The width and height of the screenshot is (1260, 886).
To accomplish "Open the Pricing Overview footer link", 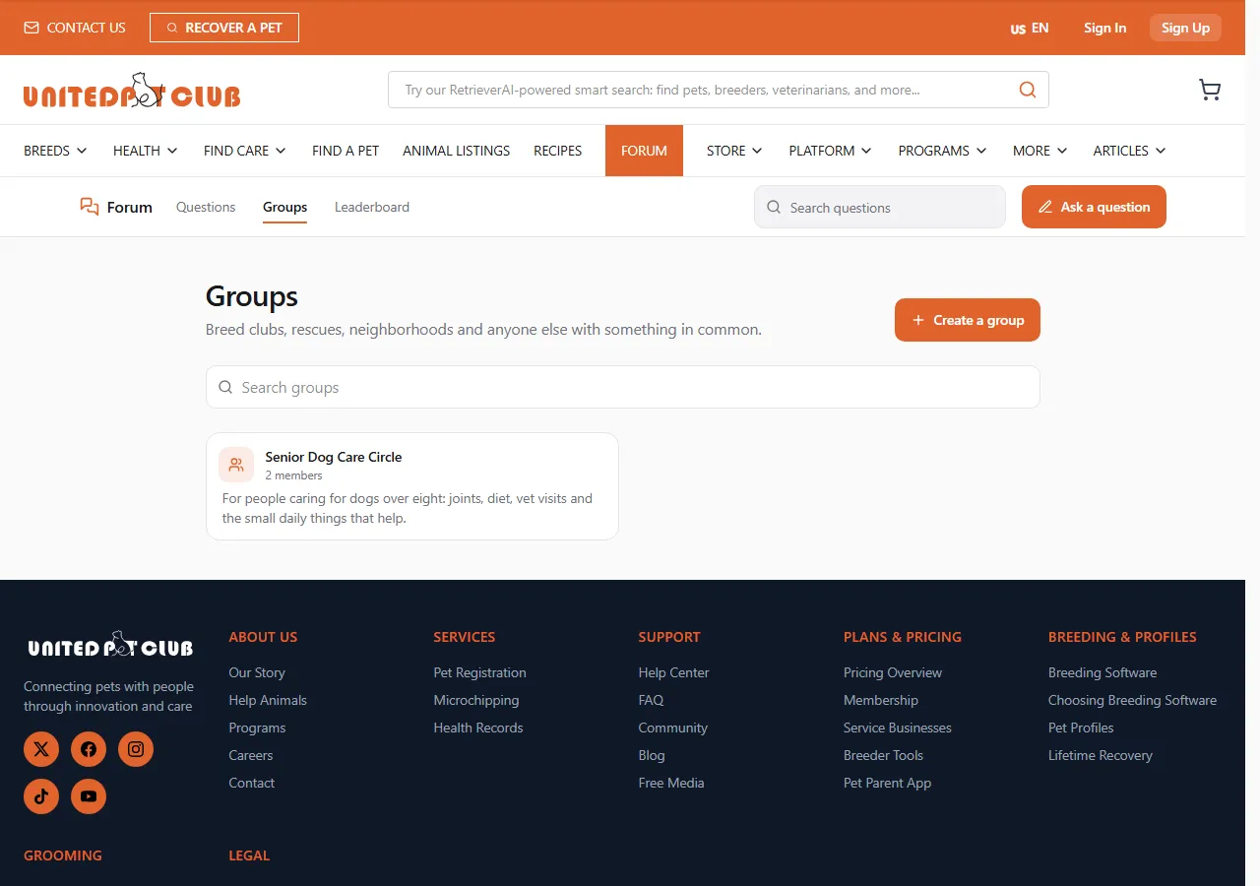I will 893,672.
